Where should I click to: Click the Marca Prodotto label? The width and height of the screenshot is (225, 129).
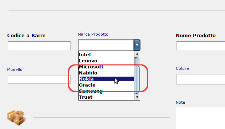pos(93,34)
